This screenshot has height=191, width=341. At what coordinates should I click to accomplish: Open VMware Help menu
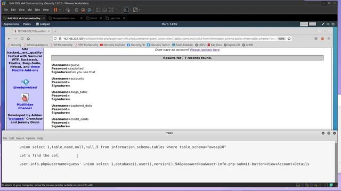pyautogui.click(x=46, y=10)
